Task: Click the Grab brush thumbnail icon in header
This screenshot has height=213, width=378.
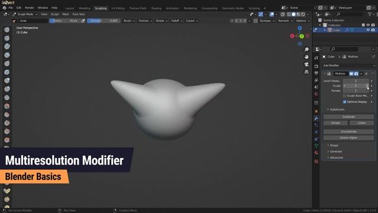Action: [x=14, y=21]
